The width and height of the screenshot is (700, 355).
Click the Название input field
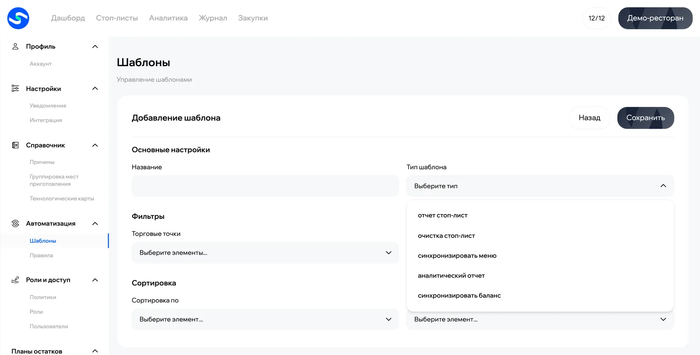pyautogui.click(x=265, y=186)
